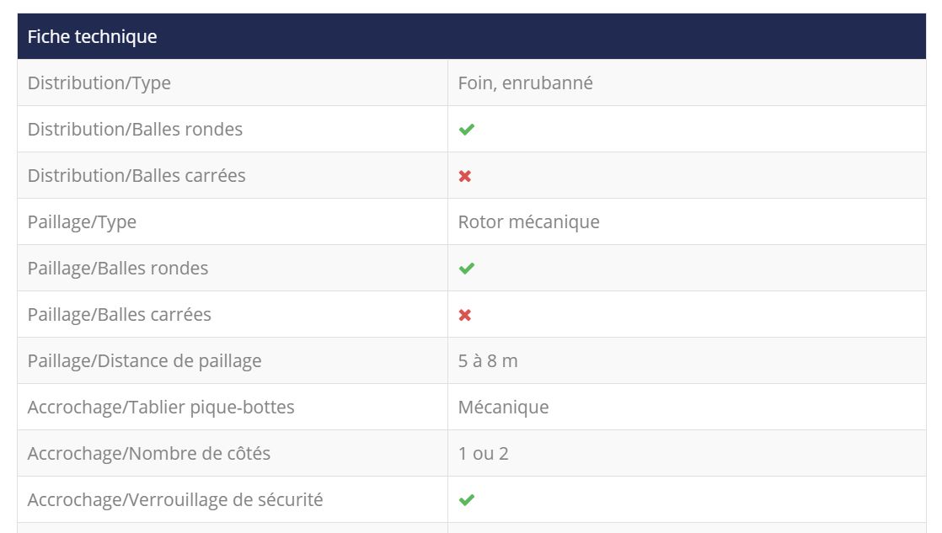Select the Paillage/Balles carrées label
Screen dimensions: 942x533
pyautogui.click(x=120, y=315)
